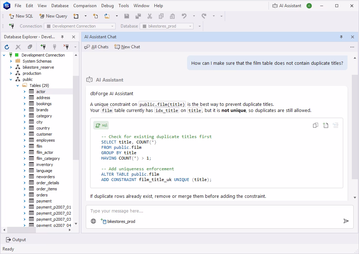The height and width of the screenshot is (254, 359).
Task: Click the delete X icon in Database Explorer toolbar
Action: coord(18,47)
